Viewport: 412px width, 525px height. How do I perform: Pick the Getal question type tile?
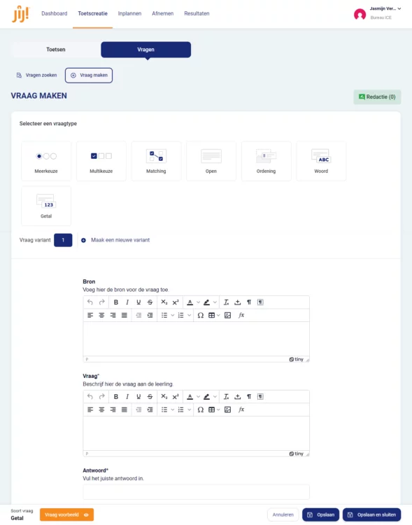[x=46, y=206]
